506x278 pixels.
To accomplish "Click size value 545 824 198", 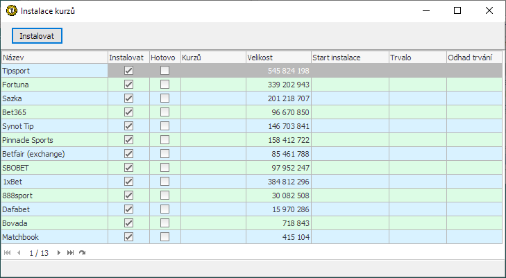I will tap(289, 71).
